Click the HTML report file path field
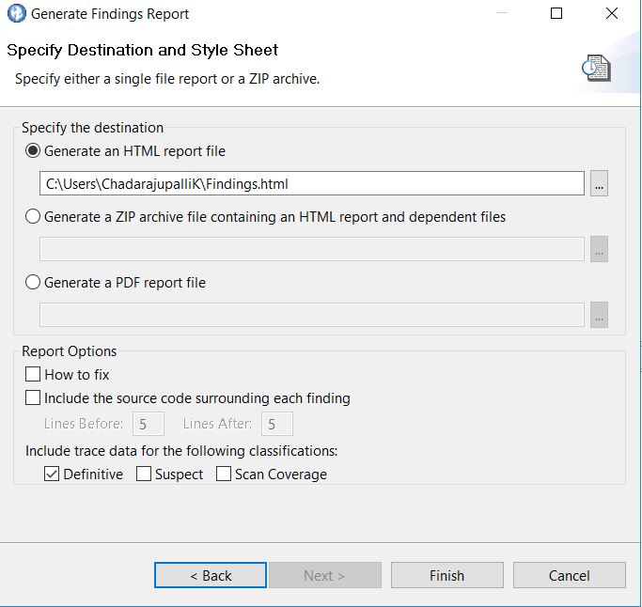Image resolution: width=642 pixels, height=607 pixels. [x=311, y=184]
